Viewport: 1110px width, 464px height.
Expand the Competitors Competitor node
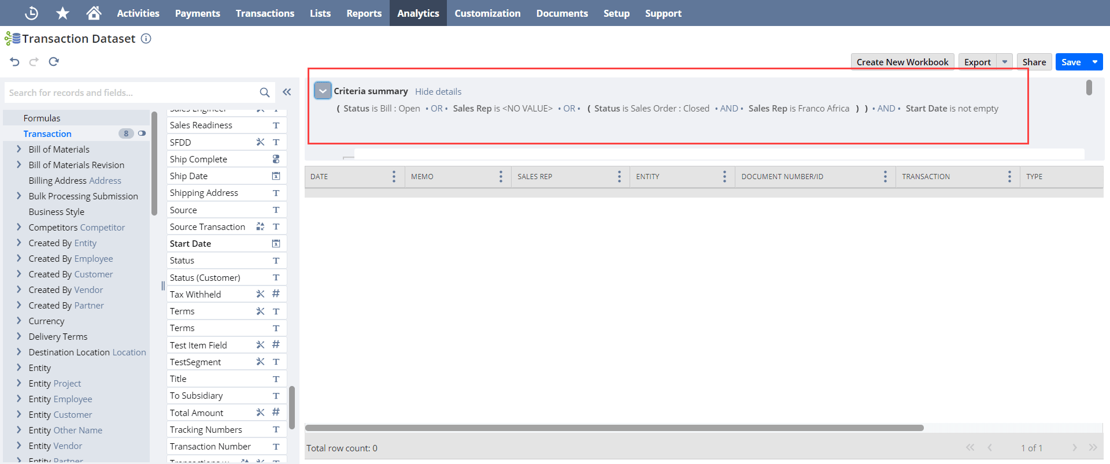tap(19, 227)
